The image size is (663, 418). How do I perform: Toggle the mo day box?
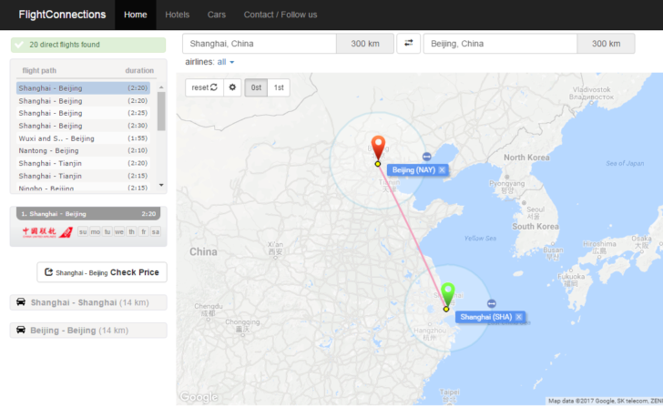95,231
